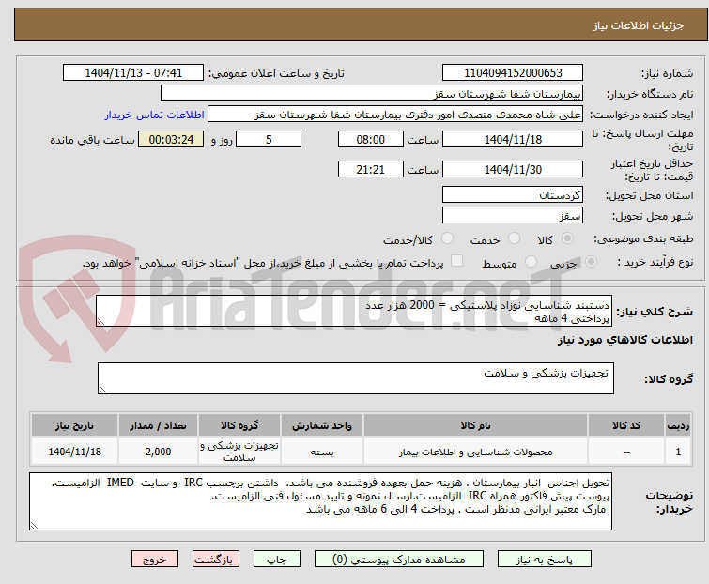Click the شرح کلی نیاز description textarea
The image size is (709, 584).
(x=354, y=311)
